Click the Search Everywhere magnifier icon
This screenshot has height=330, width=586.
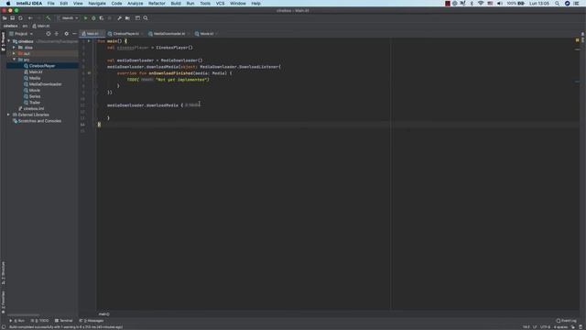point(146,18)
